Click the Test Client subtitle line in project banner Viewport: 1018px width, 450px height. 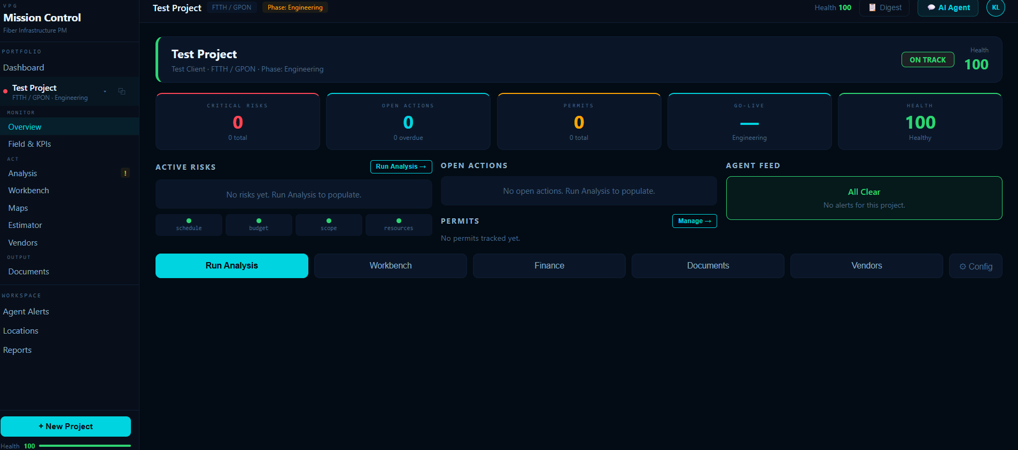[x=247, y=69]
